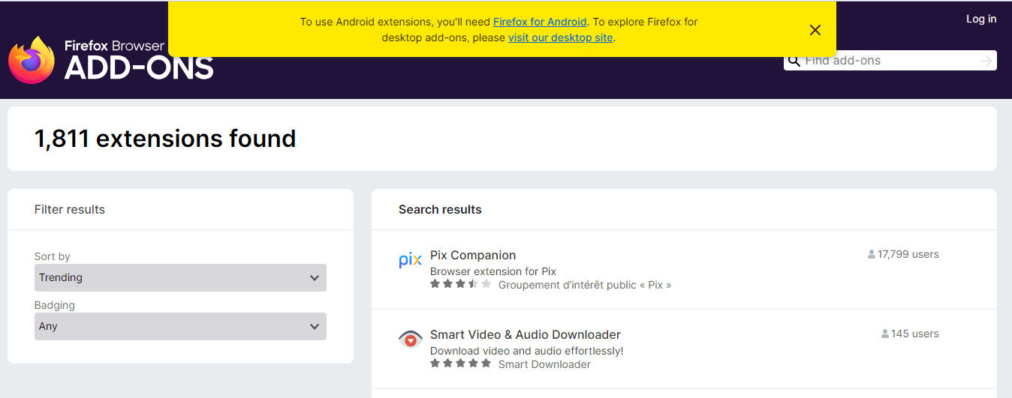Click Smart Video Downloader's star rating

tap(460, 364)
